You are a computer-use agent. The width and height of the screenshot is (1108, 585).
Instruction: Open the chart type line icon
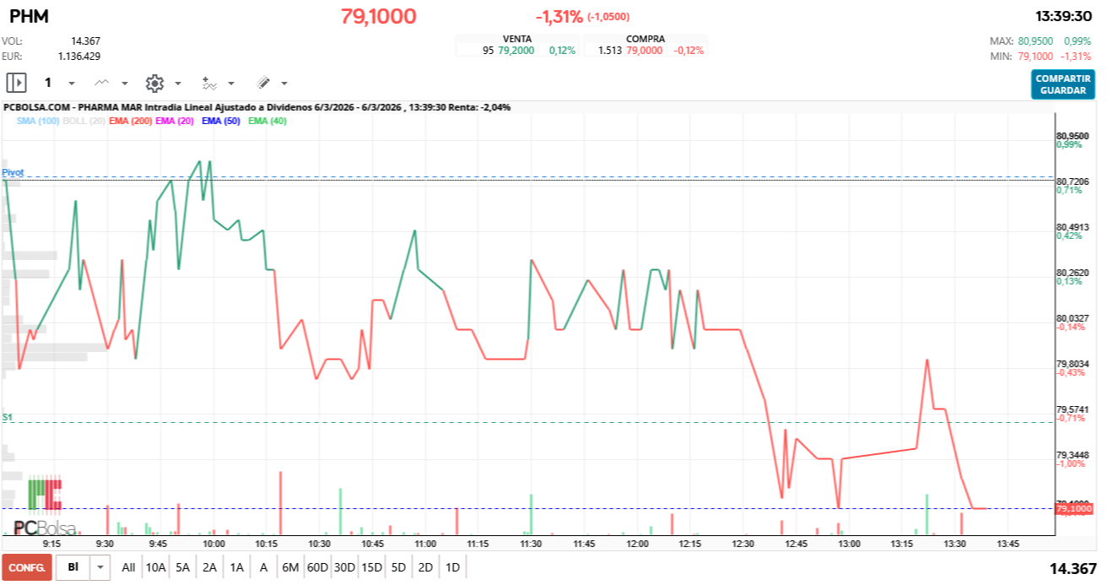click(x=102, y=83)
